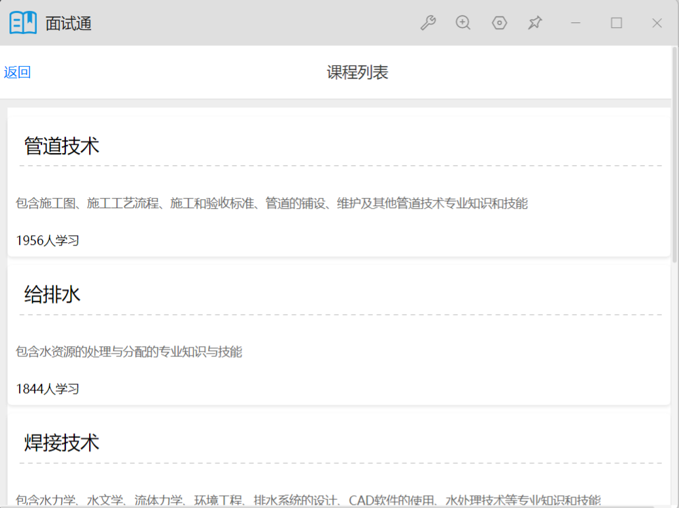Pin the window with pushpin icon
Screen dimensions: 679x508
tap(535, 22)
